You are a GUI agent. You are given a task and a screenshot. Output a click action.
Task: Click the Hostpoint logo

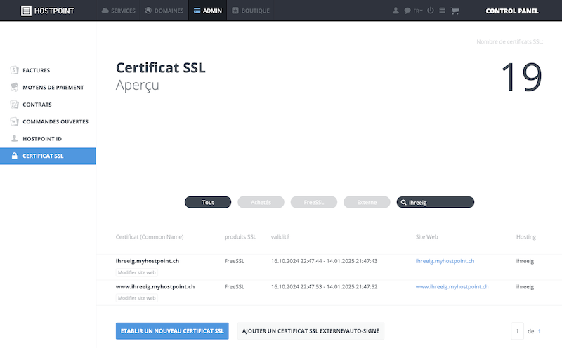(48, 11)
